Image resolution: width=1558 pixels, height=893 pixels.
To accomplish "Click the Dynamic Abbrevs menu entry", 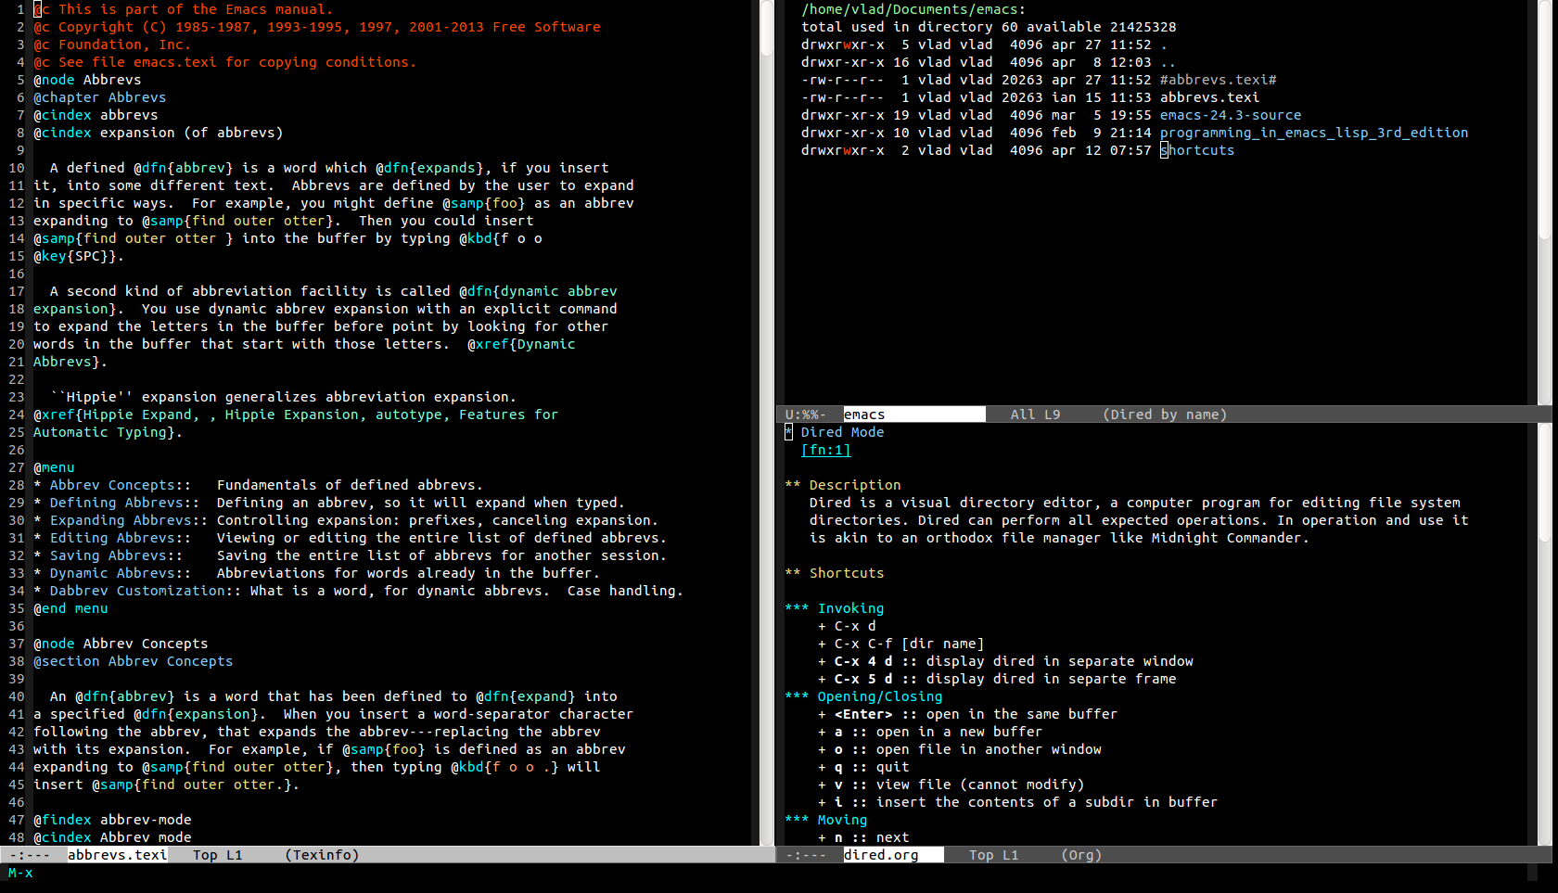I will 112,573.
